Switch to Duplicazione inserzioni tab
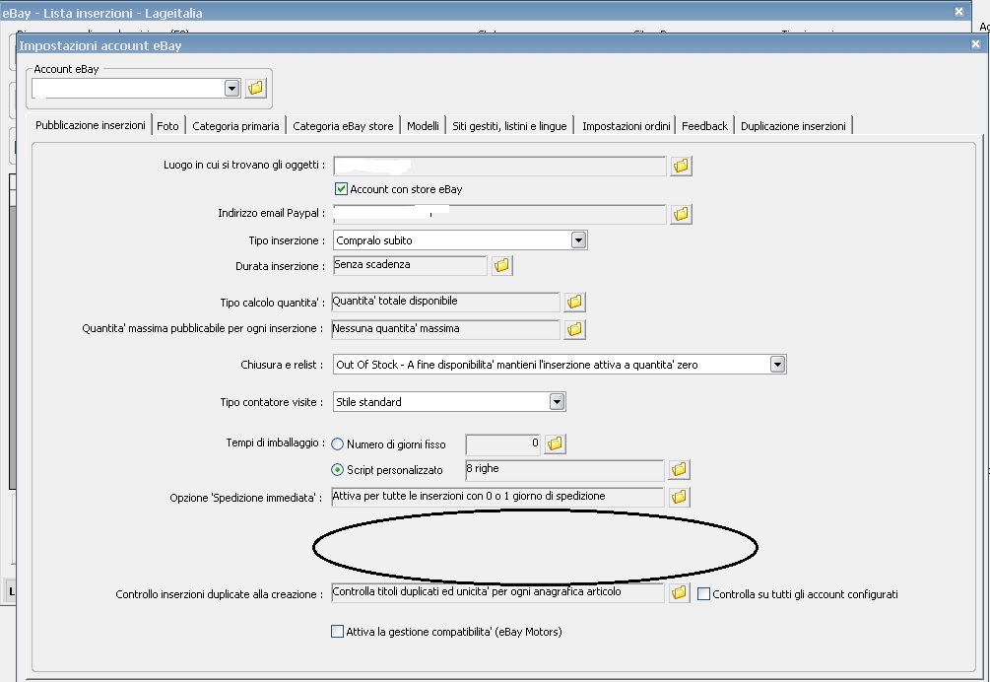The image size is (990, 682). pos(793,126)
